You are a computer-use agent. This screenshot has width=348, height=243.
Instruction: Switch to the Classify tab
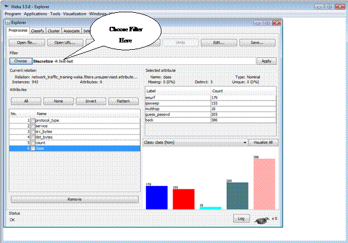(x=37, y=31)
